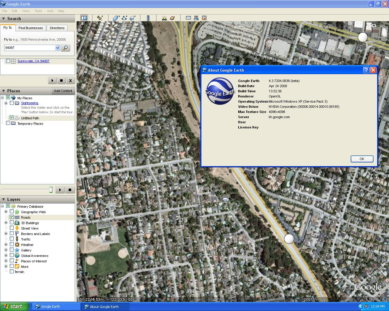
Task: Click the Print icon in the toolbar
Action: (196, 18)
